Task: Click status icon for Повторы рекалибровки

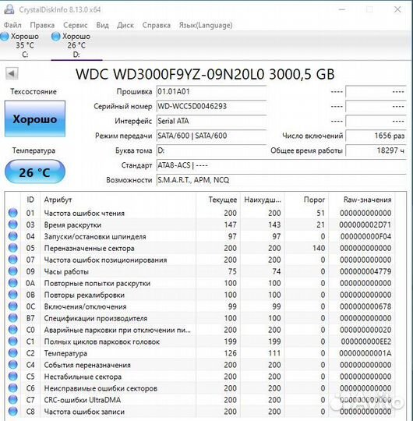Action: [x=13, y=295]
